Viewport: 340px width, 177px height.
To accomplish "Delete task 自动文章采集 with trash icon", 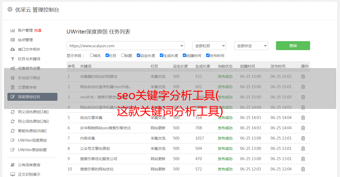I will (303, 118).
